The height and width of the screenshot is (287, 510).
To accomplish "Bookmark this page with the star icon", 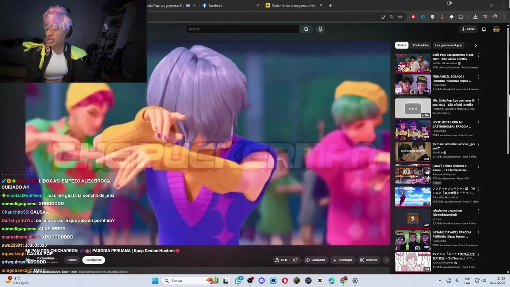I will (400, 17).
